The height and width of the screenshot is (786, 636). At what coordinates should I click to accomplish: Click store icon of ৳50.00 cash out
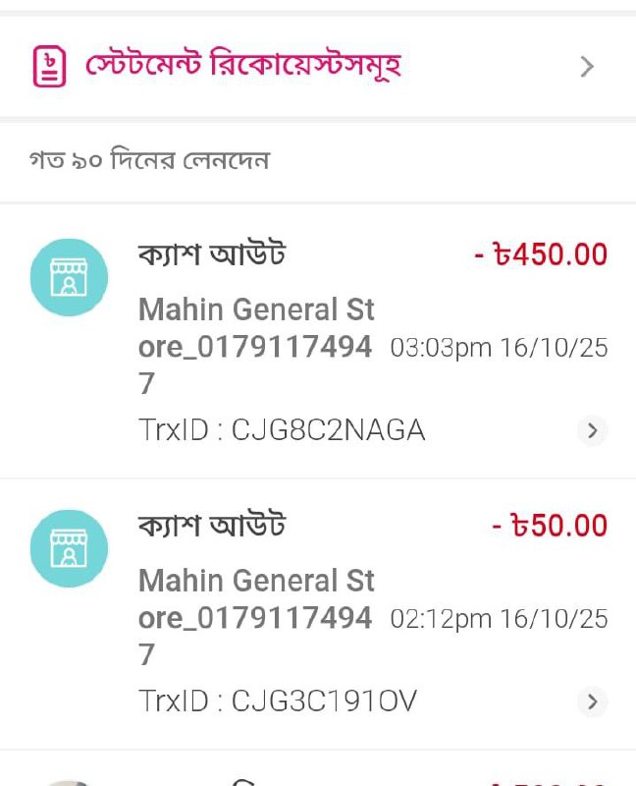[x=69, y=548]
